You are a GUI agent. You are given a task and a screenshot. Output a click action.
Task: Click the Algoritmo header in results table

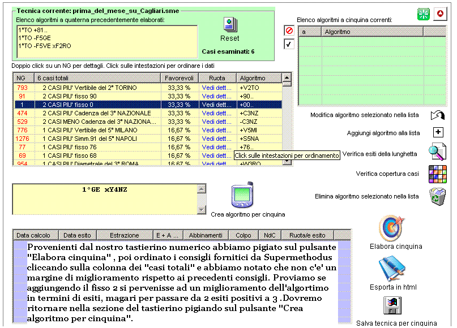[x=259, y=78]
